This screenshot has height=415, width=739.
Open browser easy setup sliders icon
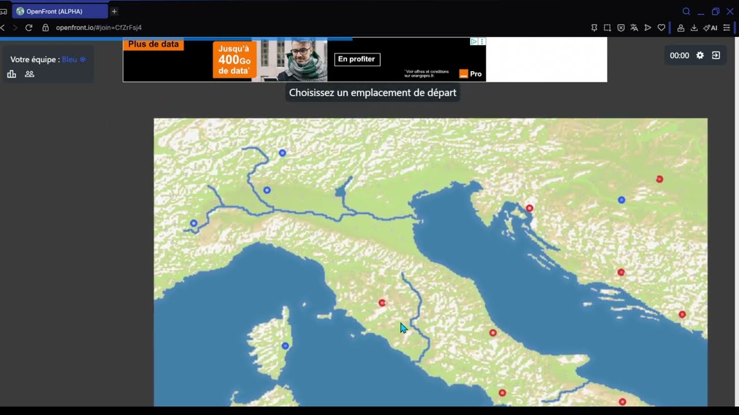click(726, 28)
